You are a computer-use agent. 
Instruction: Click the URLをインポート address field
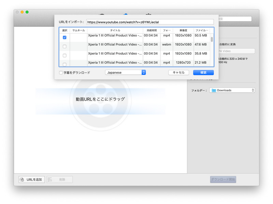click(150, 22)
